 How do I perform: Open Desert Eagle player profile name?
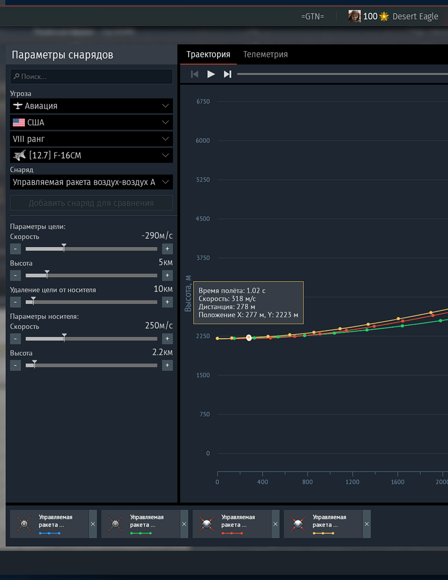click(x=415, y=17)
